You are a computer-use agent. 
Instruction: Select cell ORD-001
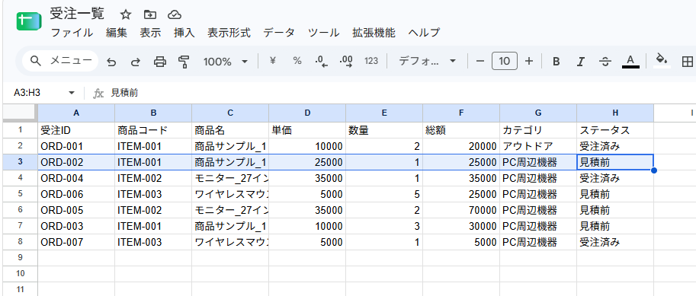click(x=76, y=146)
